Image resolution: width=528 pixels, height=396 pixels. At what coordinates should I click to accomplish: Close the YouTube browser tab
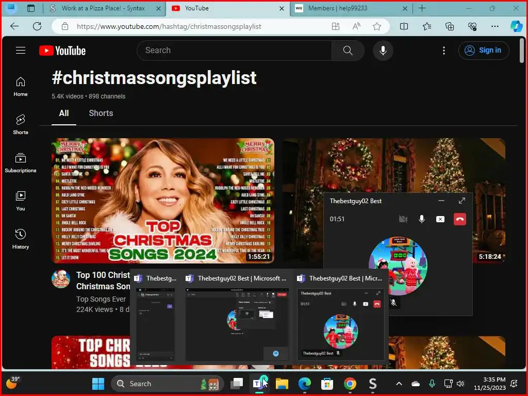[x=282, y=8]
